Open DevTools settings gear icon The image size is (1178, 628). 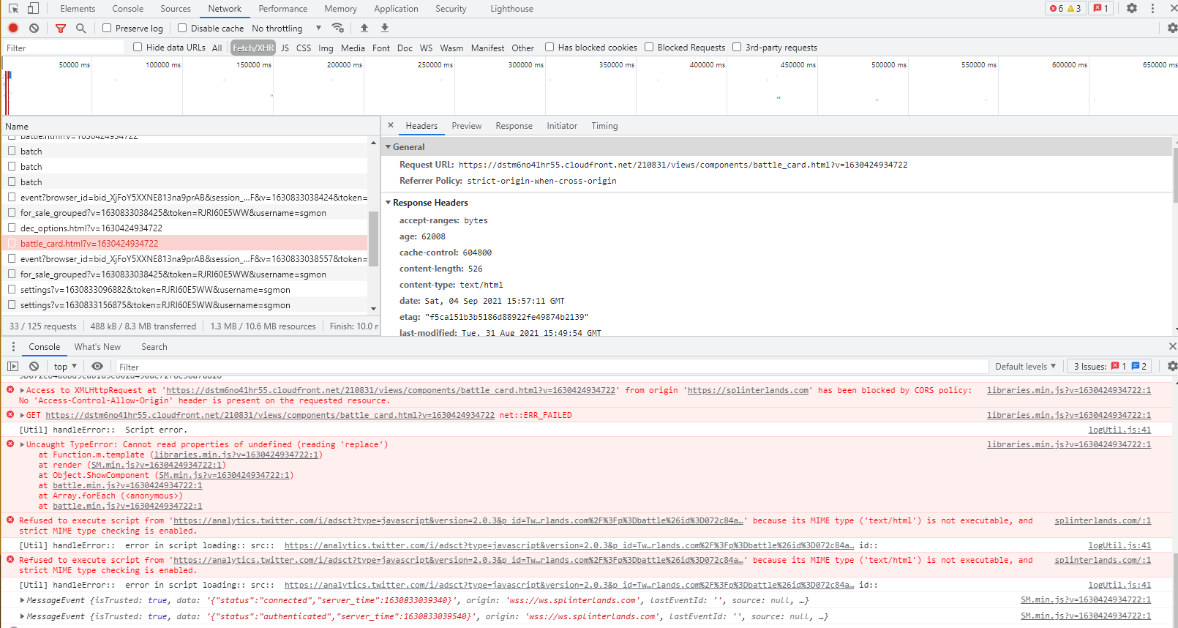pos(1132,8)
